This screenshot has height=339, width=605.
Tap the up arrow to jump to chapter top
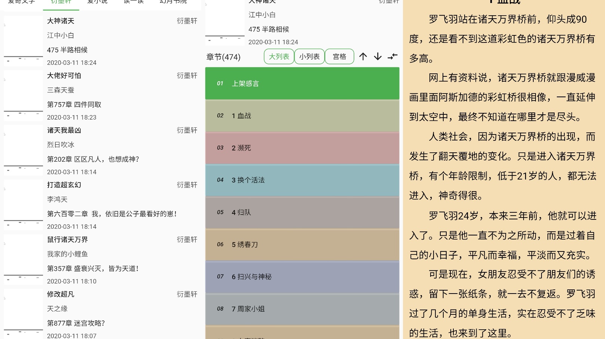click(x=363, y=57)
